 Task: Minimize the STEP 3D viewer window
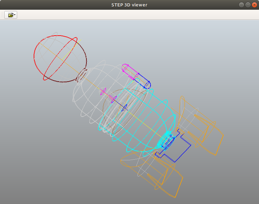tap(241, 5)
